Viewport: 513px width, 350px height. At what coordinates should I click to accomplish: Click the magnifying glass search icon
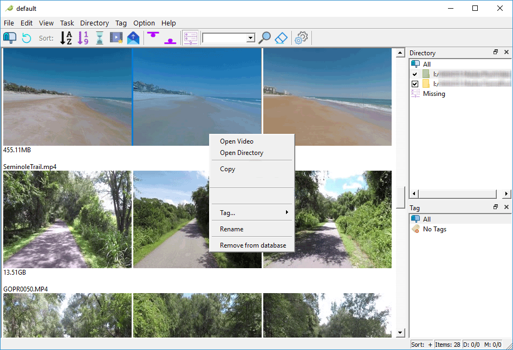point(264,38)
